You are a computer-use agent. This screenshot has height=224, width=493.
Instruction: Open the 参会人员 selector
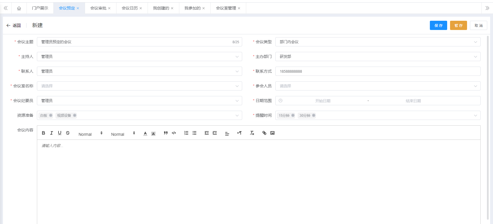tap(378, 86)
